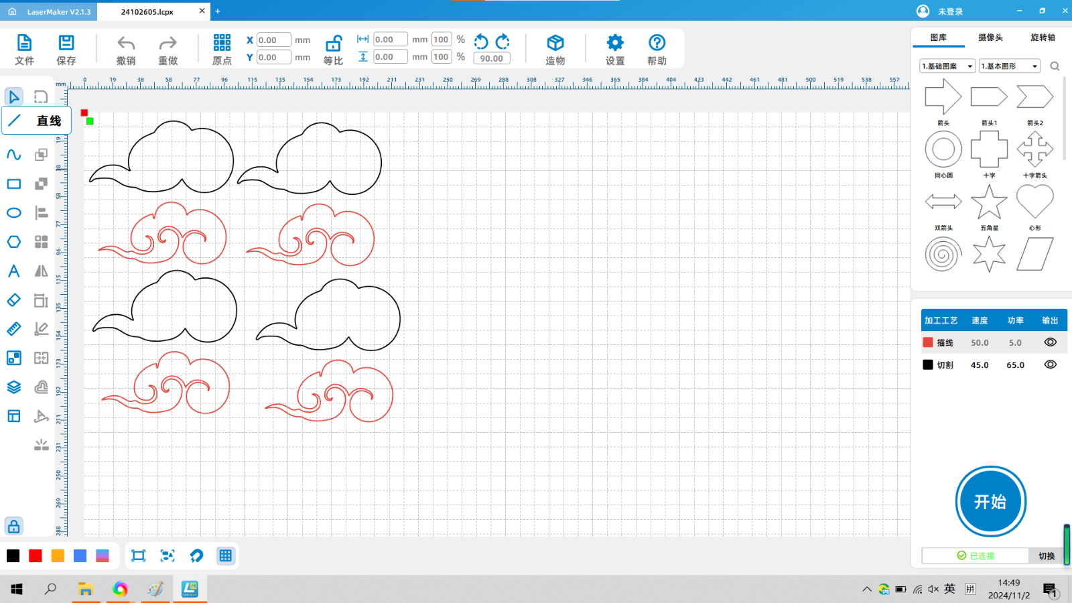Open the Settings (设置) gear
This screenshot has height=603, width=1072.
click(614, 44)
